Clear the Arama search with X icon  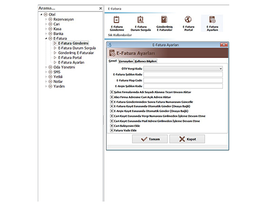click(101, 8)
